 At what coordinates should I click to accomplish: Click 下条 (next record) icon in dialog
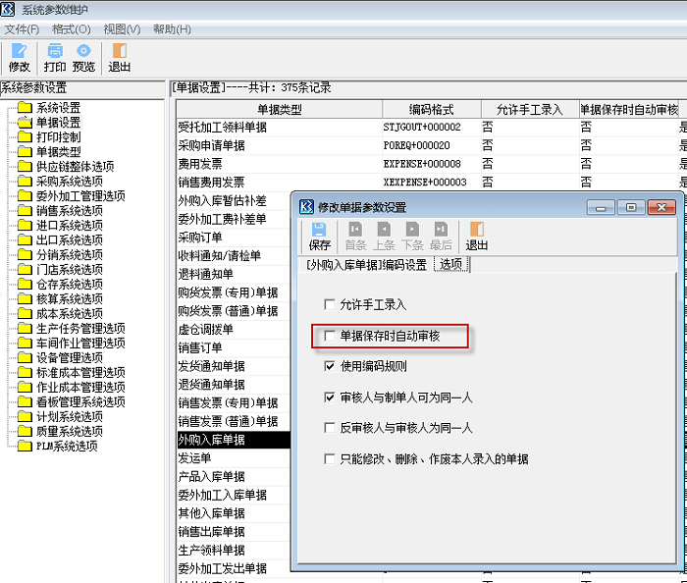[x=412, y=237]
